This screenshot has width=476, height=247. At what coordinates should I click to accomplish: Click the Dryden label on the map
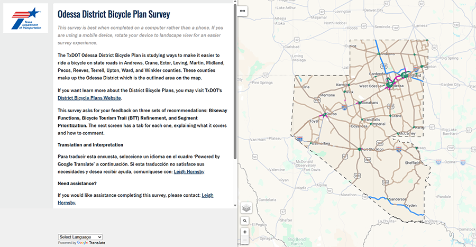tap(411, 205)
